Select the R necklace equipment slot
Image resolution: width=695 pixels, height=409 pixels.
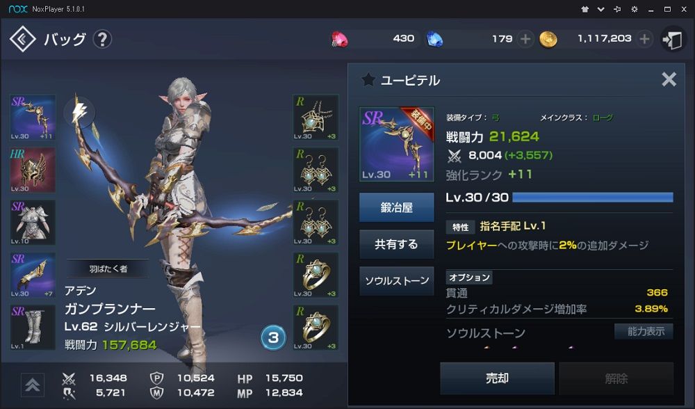[x=316, y=117]
